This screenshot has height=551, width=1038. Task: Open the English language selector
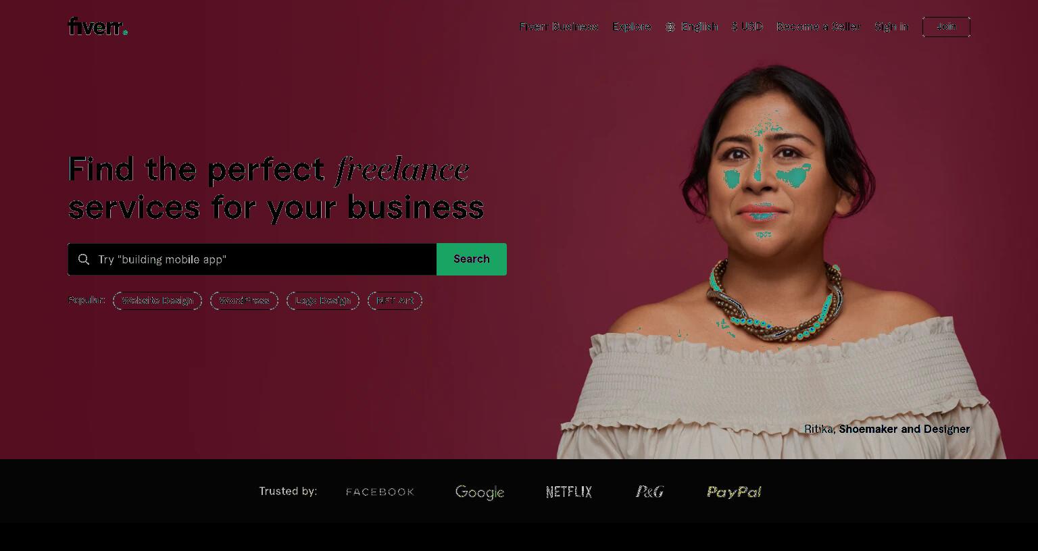tap(691, 27)
